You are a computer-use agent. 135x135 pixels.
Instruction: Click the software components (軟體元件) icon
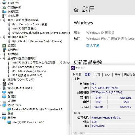click(5, 50)
